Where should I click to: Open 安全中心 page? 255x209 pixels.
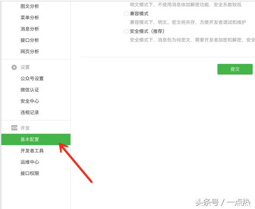29,101
